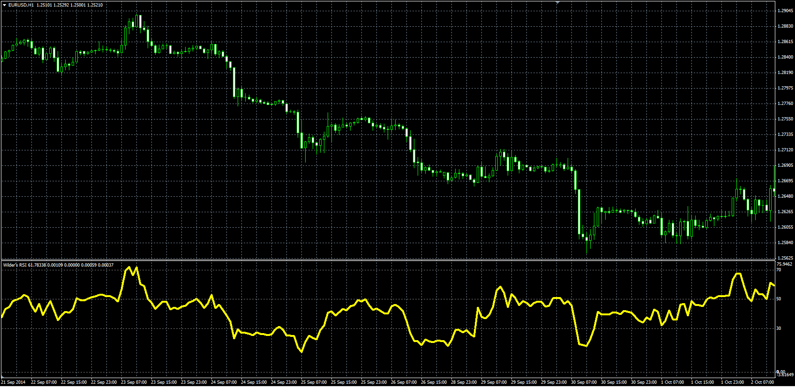Image resolution: width=795 pixels, height=387 pixels.
Task: Click RSI scale maximum value 75.9462
Action: pos(784,264)
